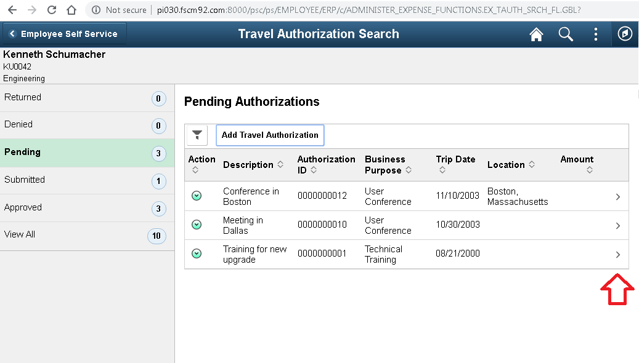639x363 pixels.
Task: Open actions for Meeting in Dallas row
Action: (x=197, y=225)
